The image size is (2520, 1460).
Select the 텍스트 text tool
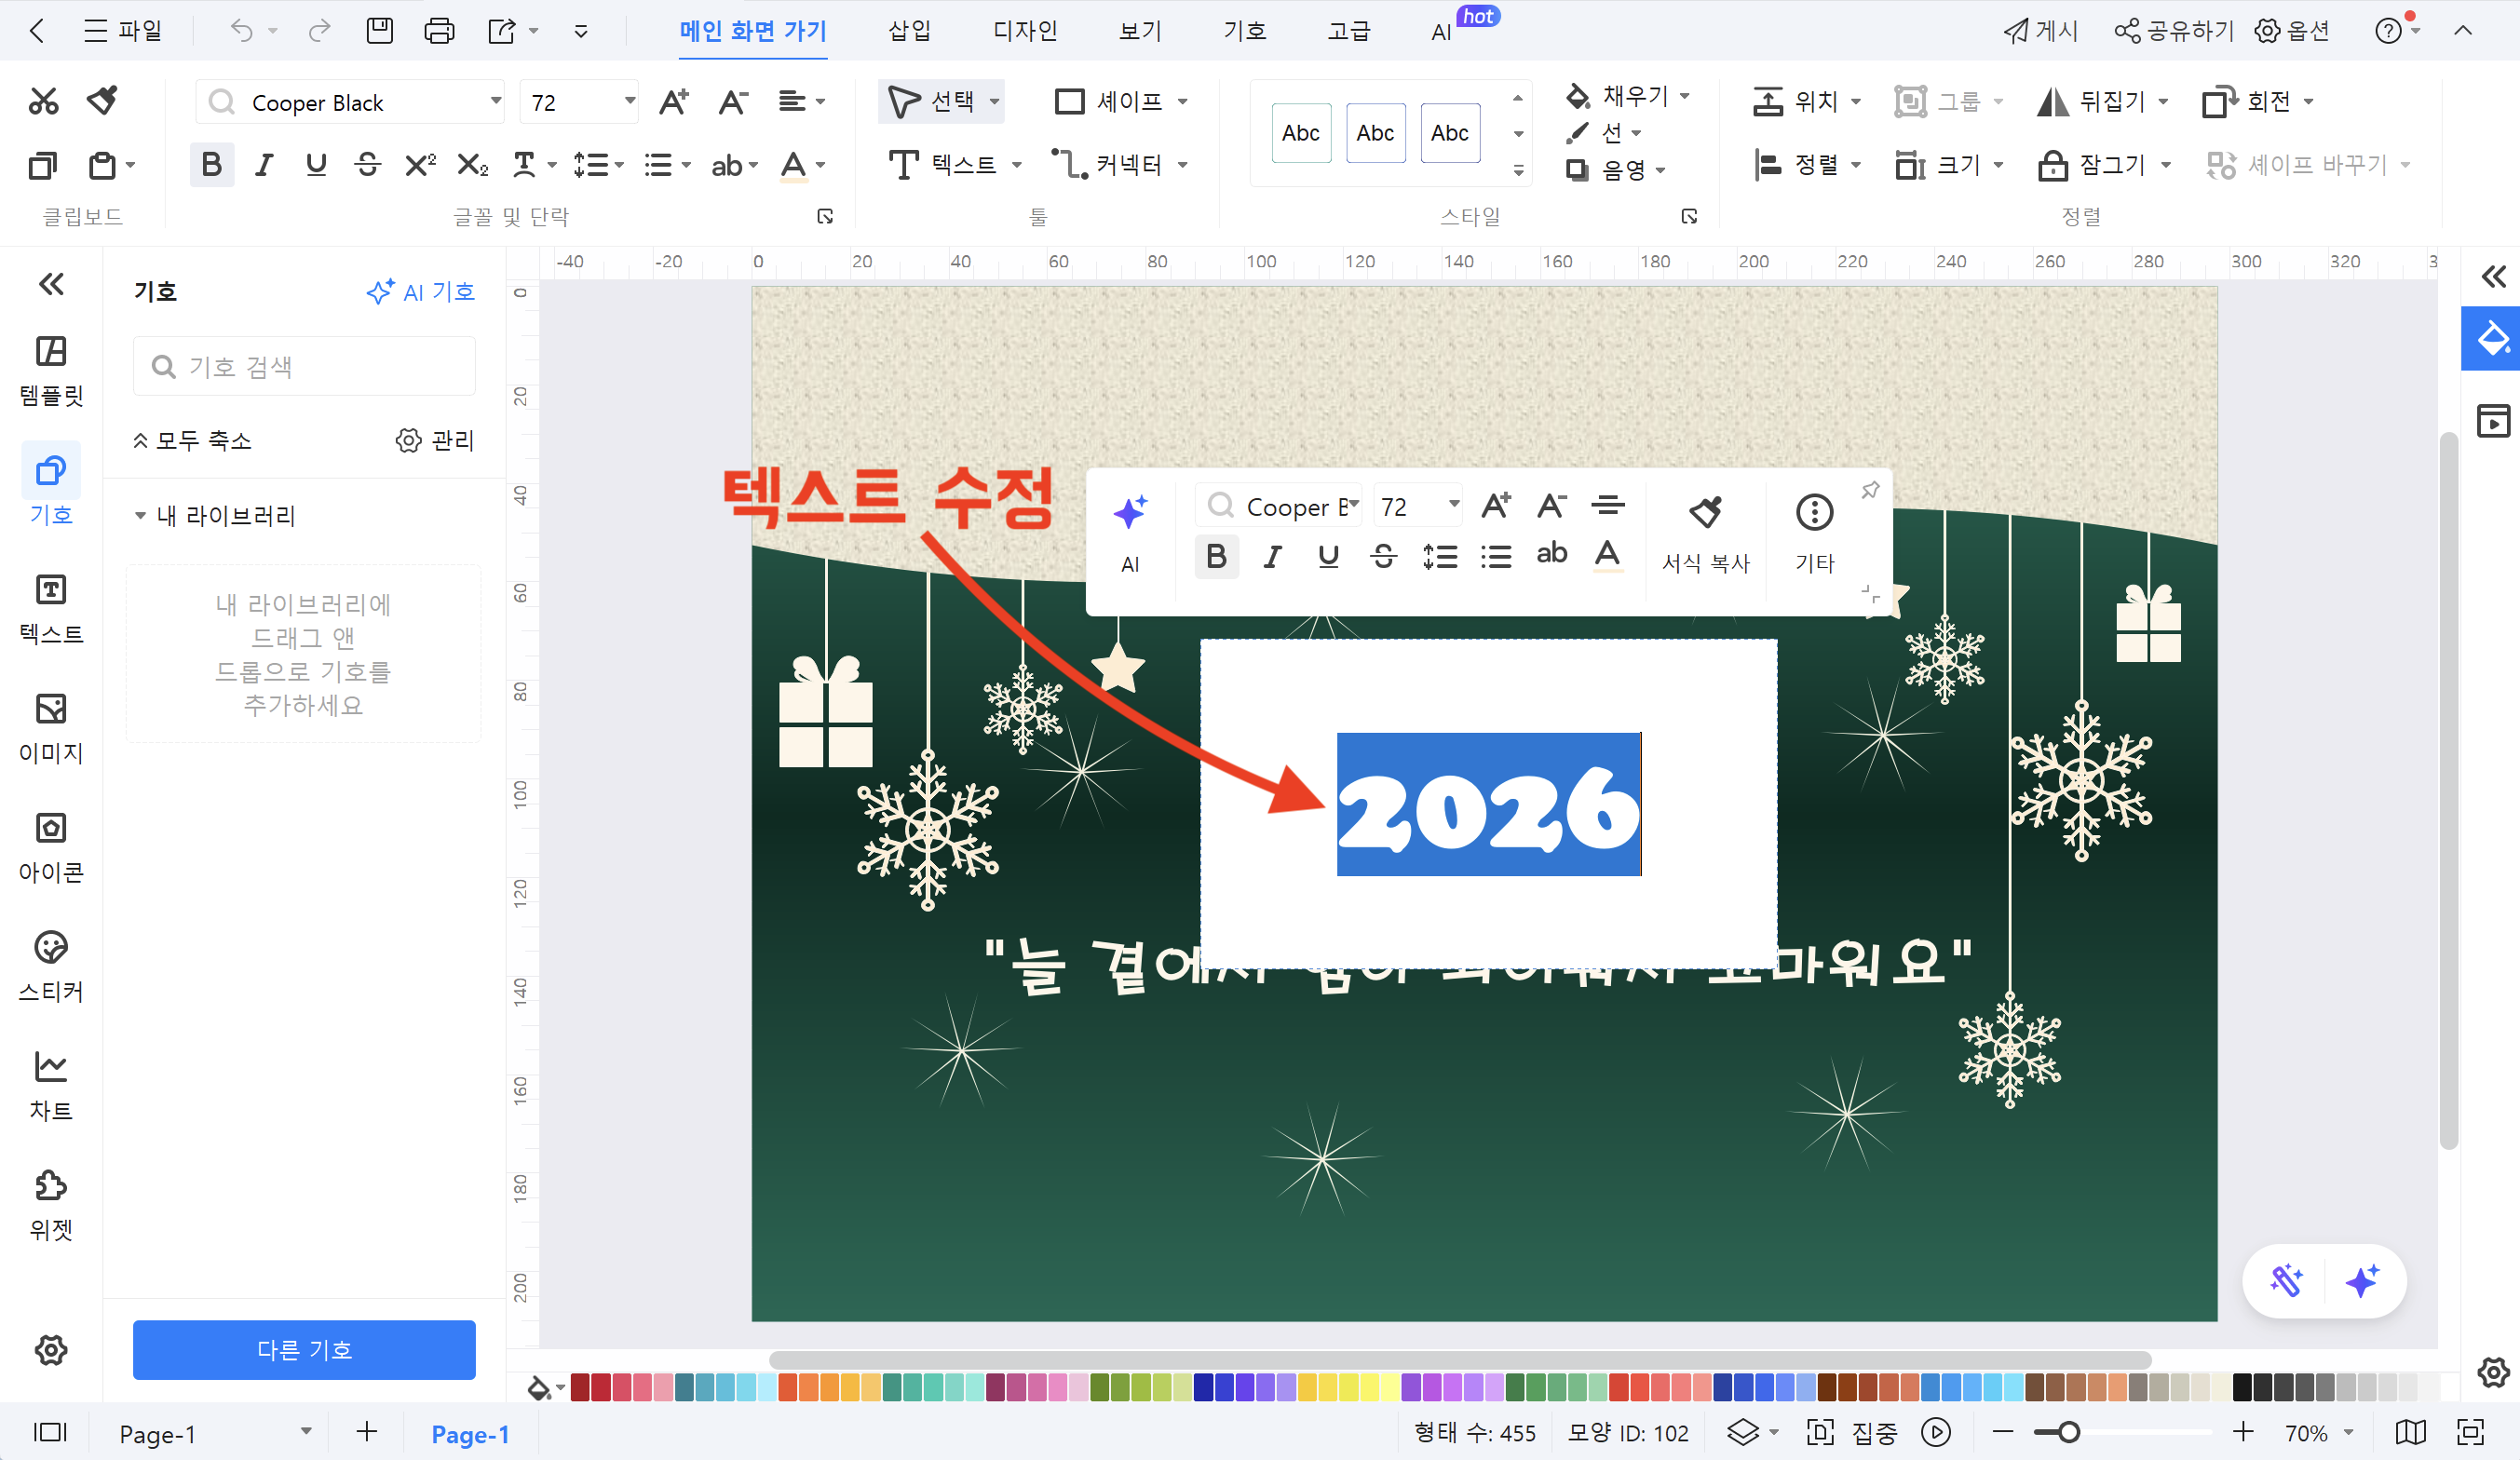(948, 165)
